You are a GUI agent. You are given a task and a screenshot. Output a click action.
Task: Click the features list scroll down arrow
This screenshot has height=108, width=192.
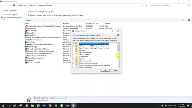point(118,67)
